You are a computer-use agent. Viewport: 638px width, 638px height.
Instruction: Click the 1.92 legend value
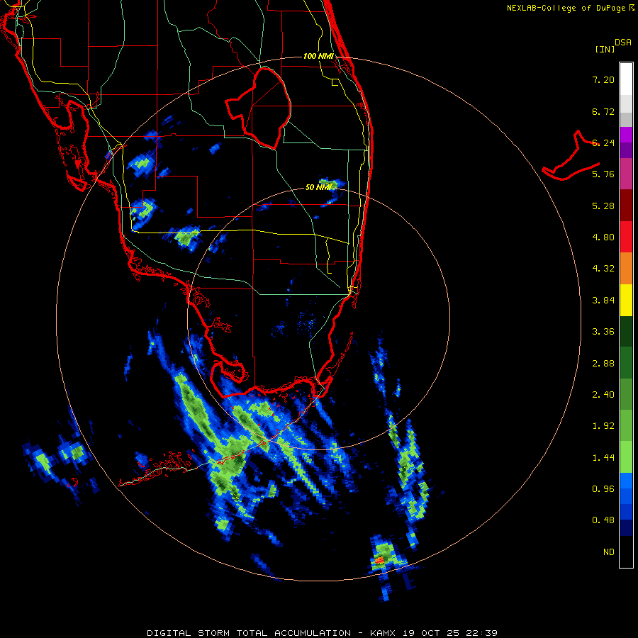[x=603, y=426]
